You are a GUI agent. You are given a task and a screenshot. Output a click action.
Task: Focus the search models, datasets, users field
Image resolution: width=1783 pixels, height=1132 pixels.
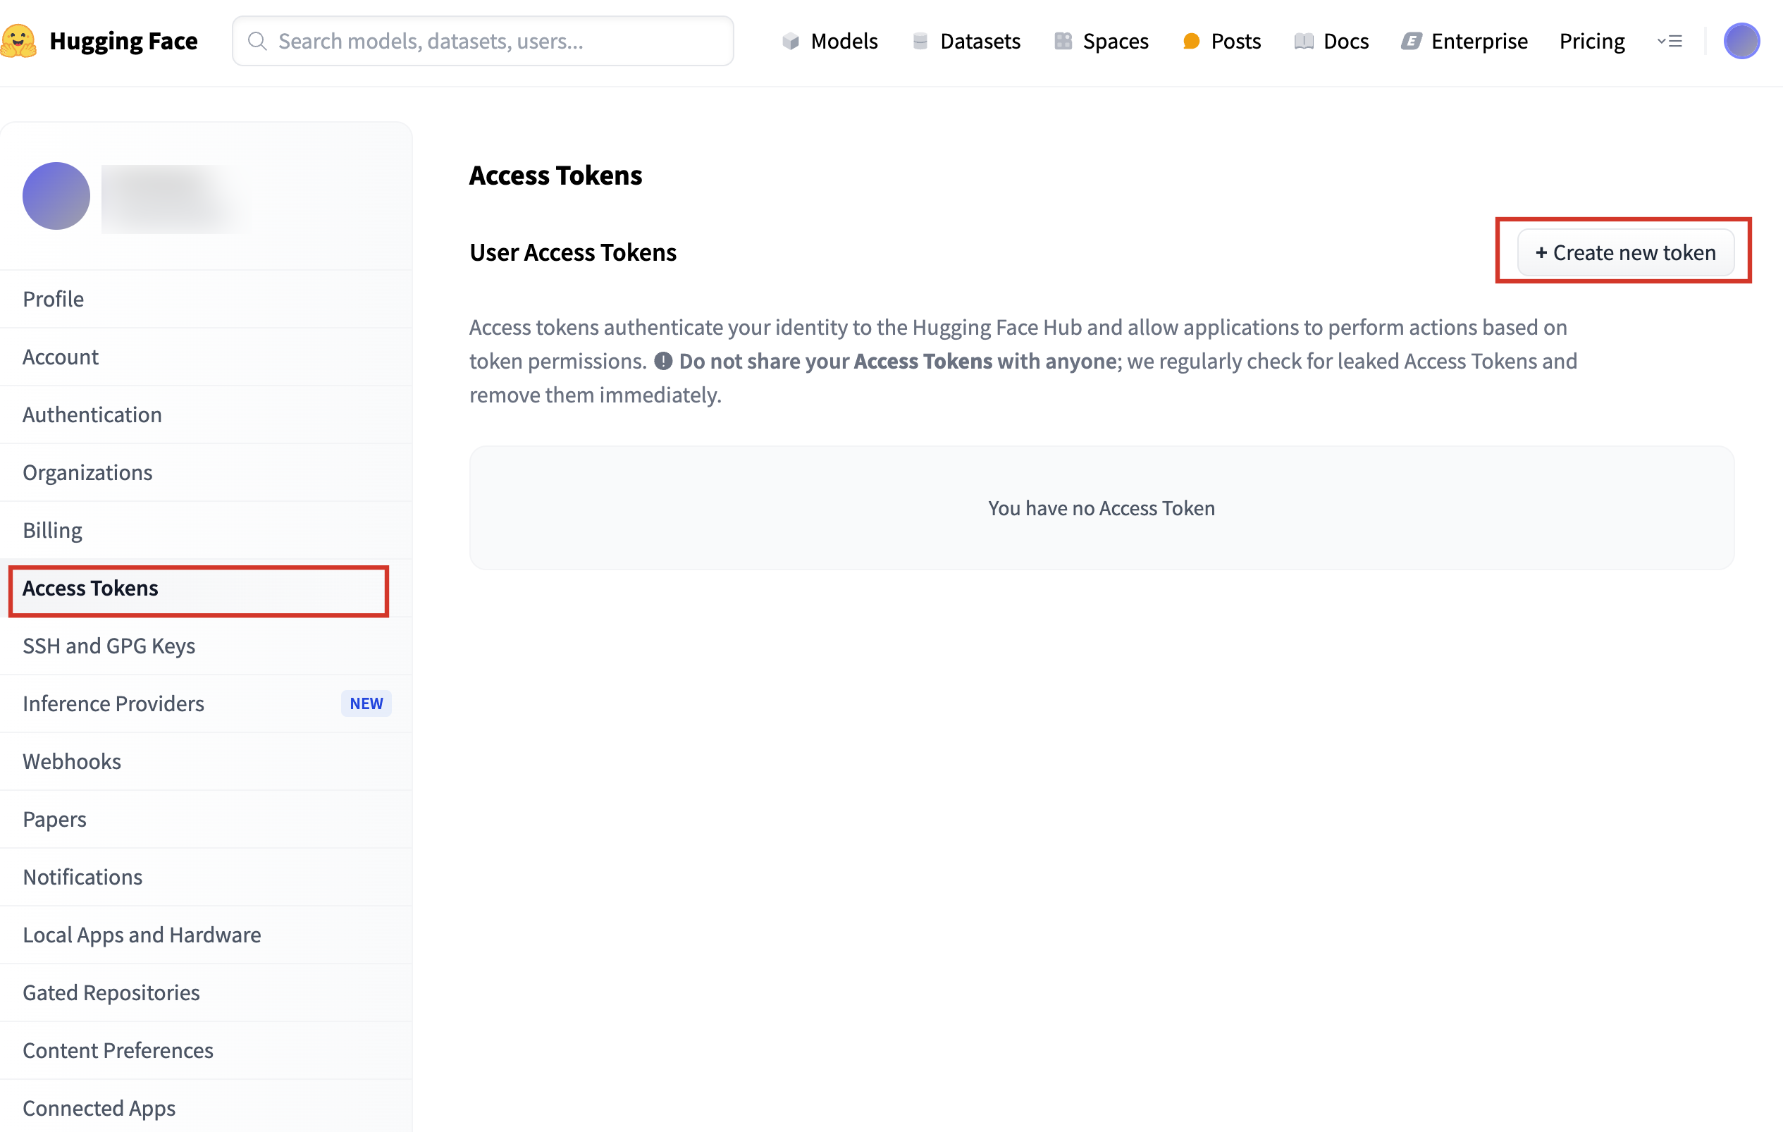pos(483,41)
